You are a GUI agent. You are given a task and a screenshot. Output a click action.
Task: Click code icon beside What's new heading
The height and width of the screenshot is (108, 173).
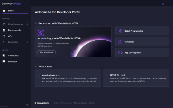point(36,67)
